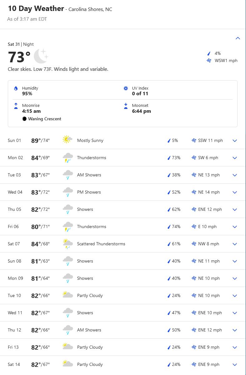Screen dimensions: 246x375
Task: Expand the Mon 02 Thunderstorms row
Action: coord(235,158)
